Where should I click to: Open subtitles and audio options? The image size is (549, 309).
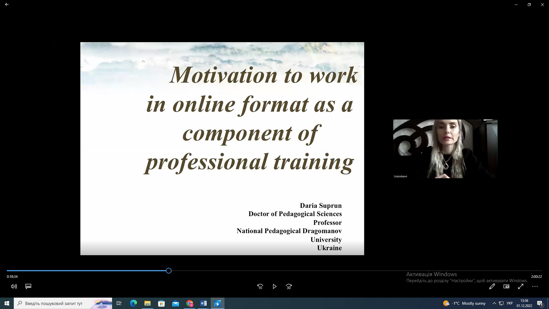[x=28, y=286]
